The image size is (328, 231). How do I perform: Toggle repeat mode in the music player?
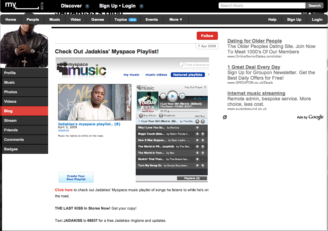pos(199,99)
